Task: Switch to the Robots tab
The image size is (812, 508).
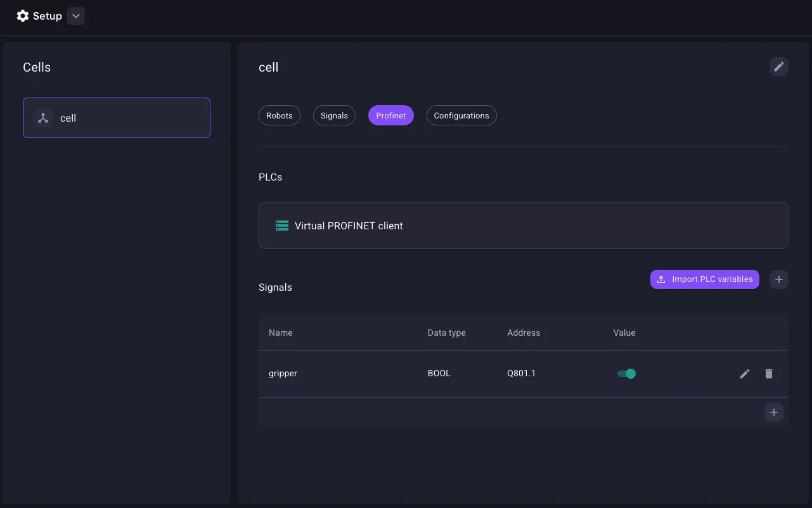Action: [x=279, y=115]
